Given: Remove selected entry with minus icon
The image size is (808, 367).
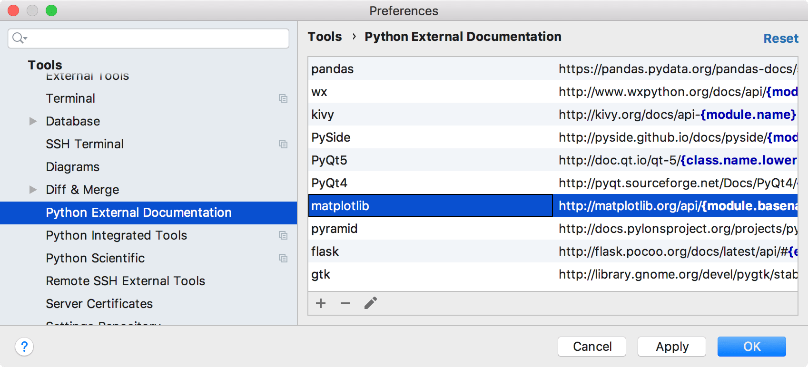Looking at the screenshot, I should (x=345, y=303).
